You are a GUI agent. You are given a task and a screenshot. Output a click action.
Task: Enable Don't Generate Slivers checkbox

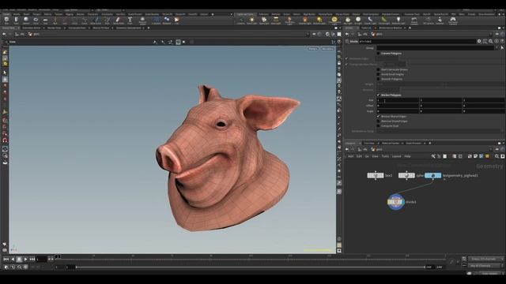point(378,69)
